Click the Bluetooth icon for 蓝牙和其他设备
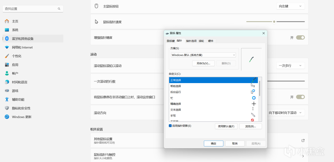The height and width of the screenshot is (162, 334). (7, 39)
